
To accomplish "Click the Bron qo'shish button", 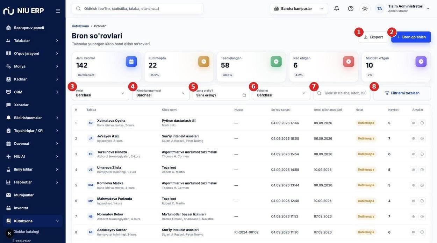I will coord(411,37).
